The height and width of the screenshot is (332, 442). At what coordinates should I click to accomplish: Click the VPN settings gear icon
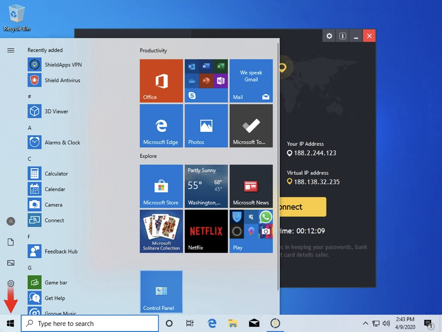pyautogui.click(x=329, y=36)
